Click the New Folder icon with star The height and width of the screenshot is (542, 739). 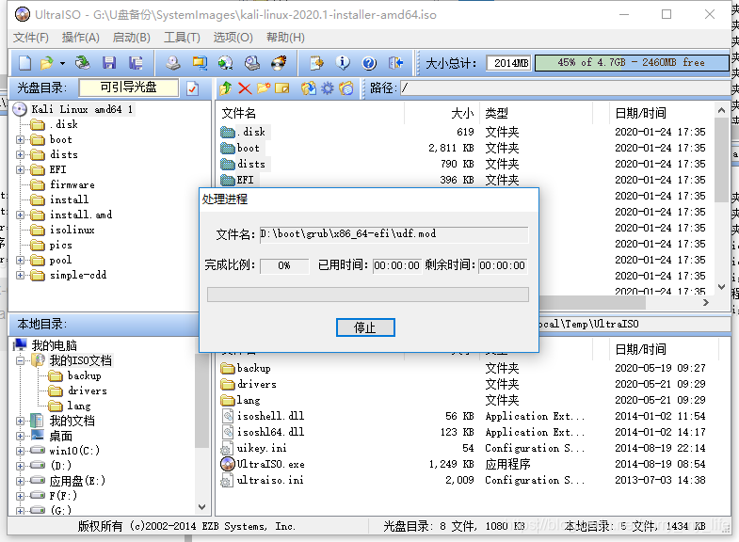(264, 88)
